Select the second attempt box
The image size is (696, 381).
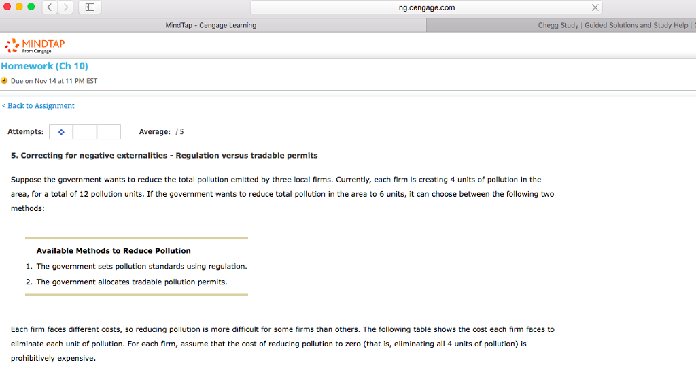(85, 132)
